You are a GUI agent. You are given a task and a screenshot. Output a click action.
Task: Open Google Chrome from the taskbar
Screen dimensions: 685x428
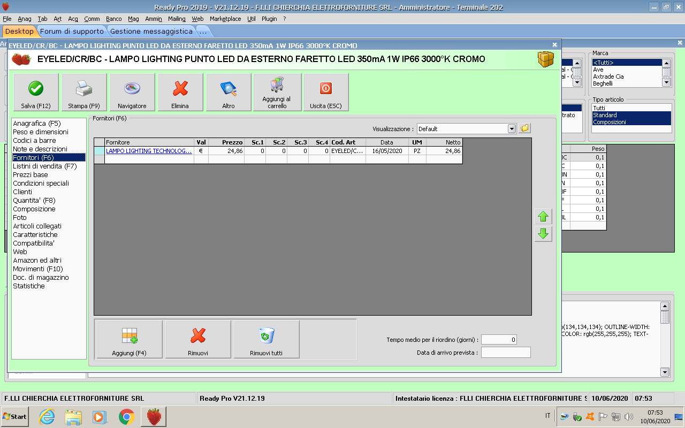tap(127, 417)
